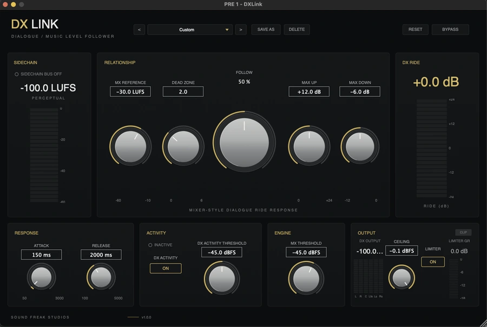Click the SOUND FREAK STUDIOS footer text
This screenshot has height=327, width=487.
(x=40, y=317)
